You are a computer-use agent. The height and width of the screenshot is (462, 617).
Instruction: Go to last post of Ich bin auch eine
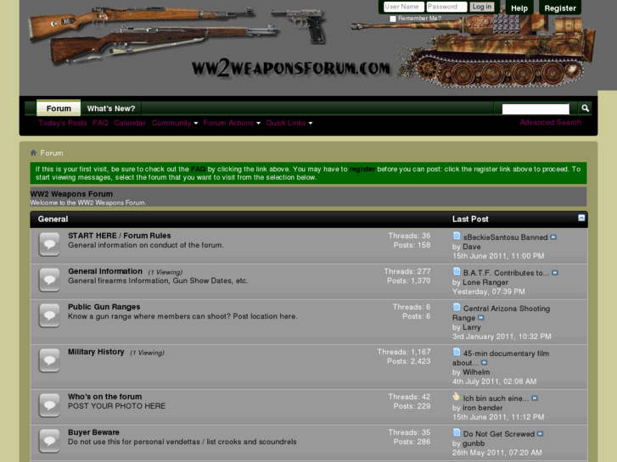click(x=535, y=398)
